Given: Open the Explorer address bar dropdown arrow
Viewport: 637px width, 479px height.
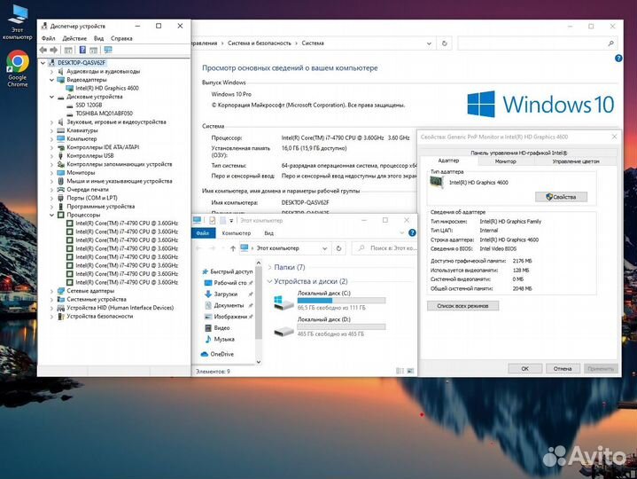Looking at the screenshot, I should pyautogui.click(x=324, y=248).
